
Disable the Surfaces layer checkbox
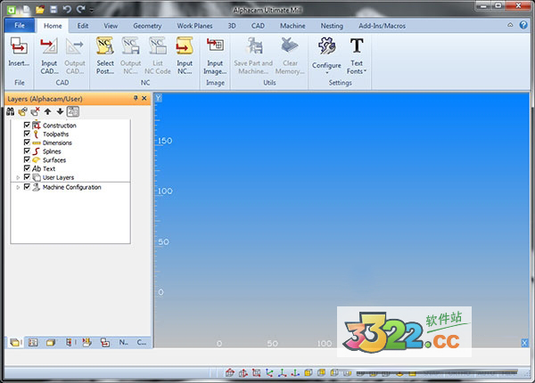(27, 160)
